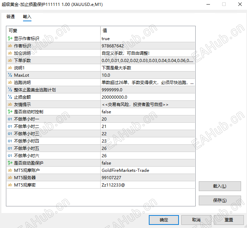The width and height of the screenshot is (247, 228).
Task: Edit the value 22 for 不做单小时三
Action: (147, 134)
